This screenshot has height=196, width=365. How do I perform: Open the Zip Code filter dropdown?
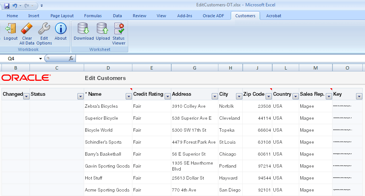(269, 96)
